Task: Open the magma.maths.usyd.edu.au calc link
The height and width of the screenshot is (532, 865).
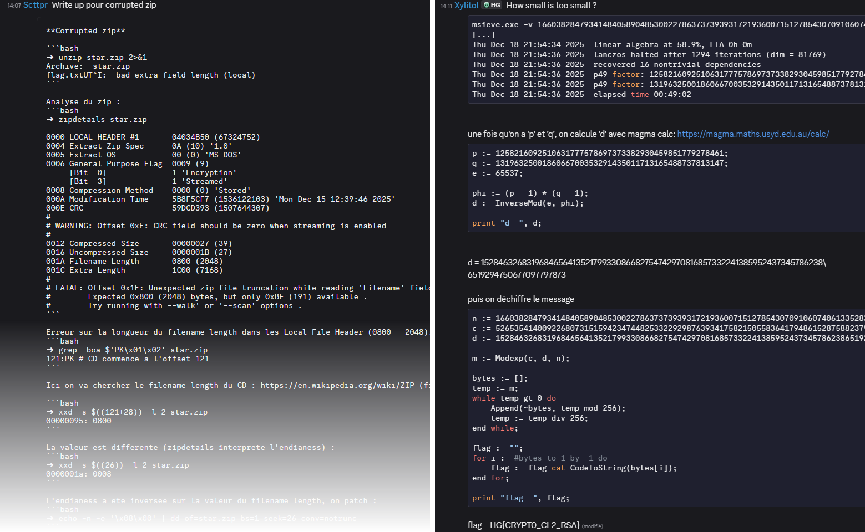Action: click(x=753, y=134)
